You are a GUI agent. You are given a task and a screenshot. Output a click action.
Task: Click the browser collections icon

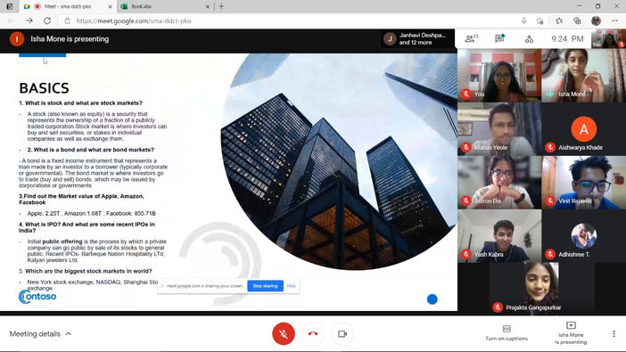[x=577, y=20]
